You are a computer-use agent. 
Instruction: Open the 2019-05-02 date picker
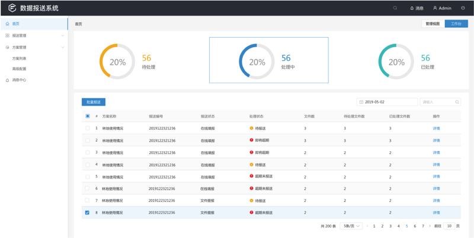(x=387, y=102)
